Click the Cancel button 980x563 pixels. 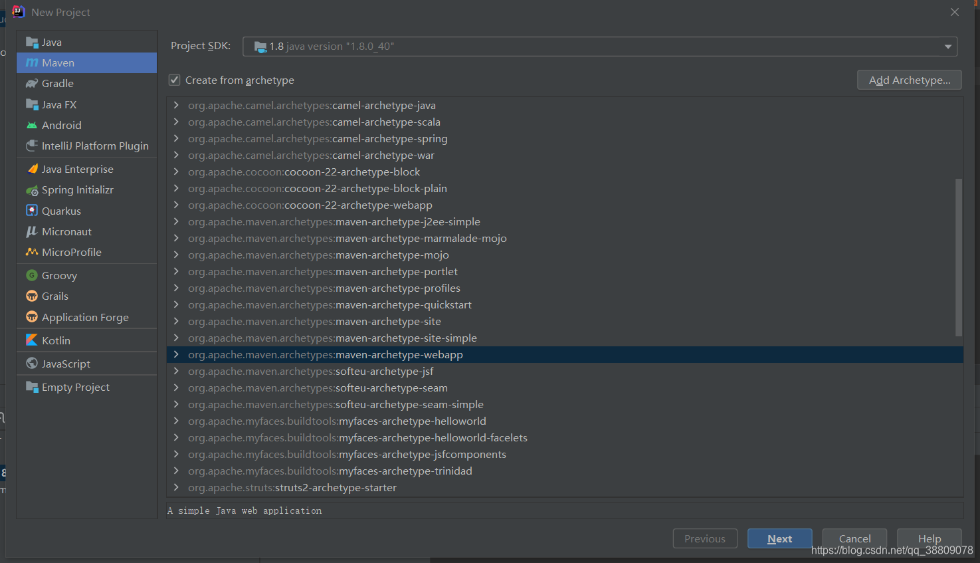pyautogui.click(x=854, y=538)
